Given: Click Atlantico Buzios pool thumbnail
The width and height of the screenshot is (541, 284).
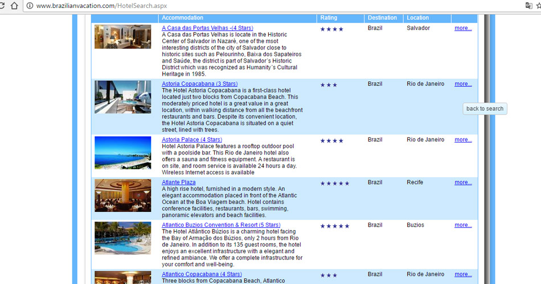Looking at the screenshot, I should 123,238.
